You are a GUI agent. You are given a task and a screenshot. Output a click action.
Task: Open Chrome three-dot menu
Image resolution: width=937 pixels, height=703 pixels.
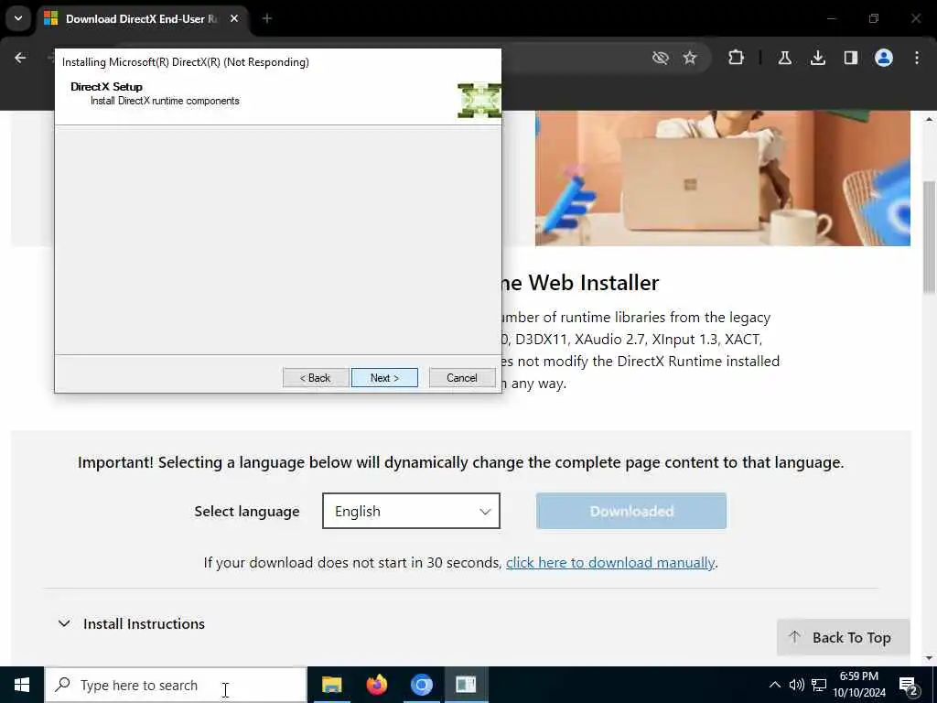tap(917, 58)
